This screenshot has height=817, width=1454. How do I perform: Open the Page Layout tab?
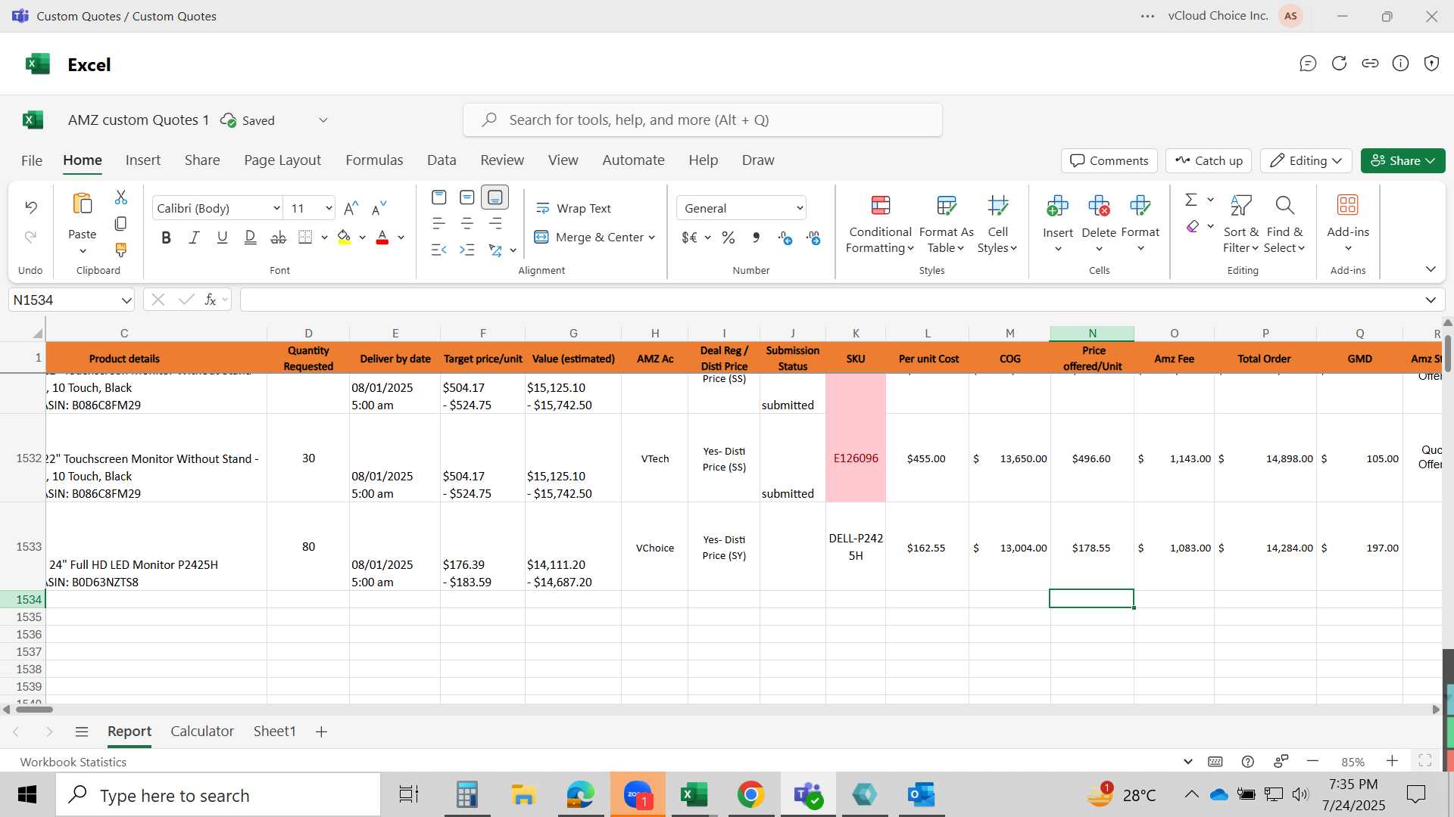(282, 160)
